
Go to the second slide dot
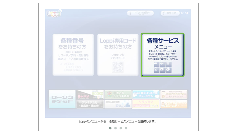116,128
